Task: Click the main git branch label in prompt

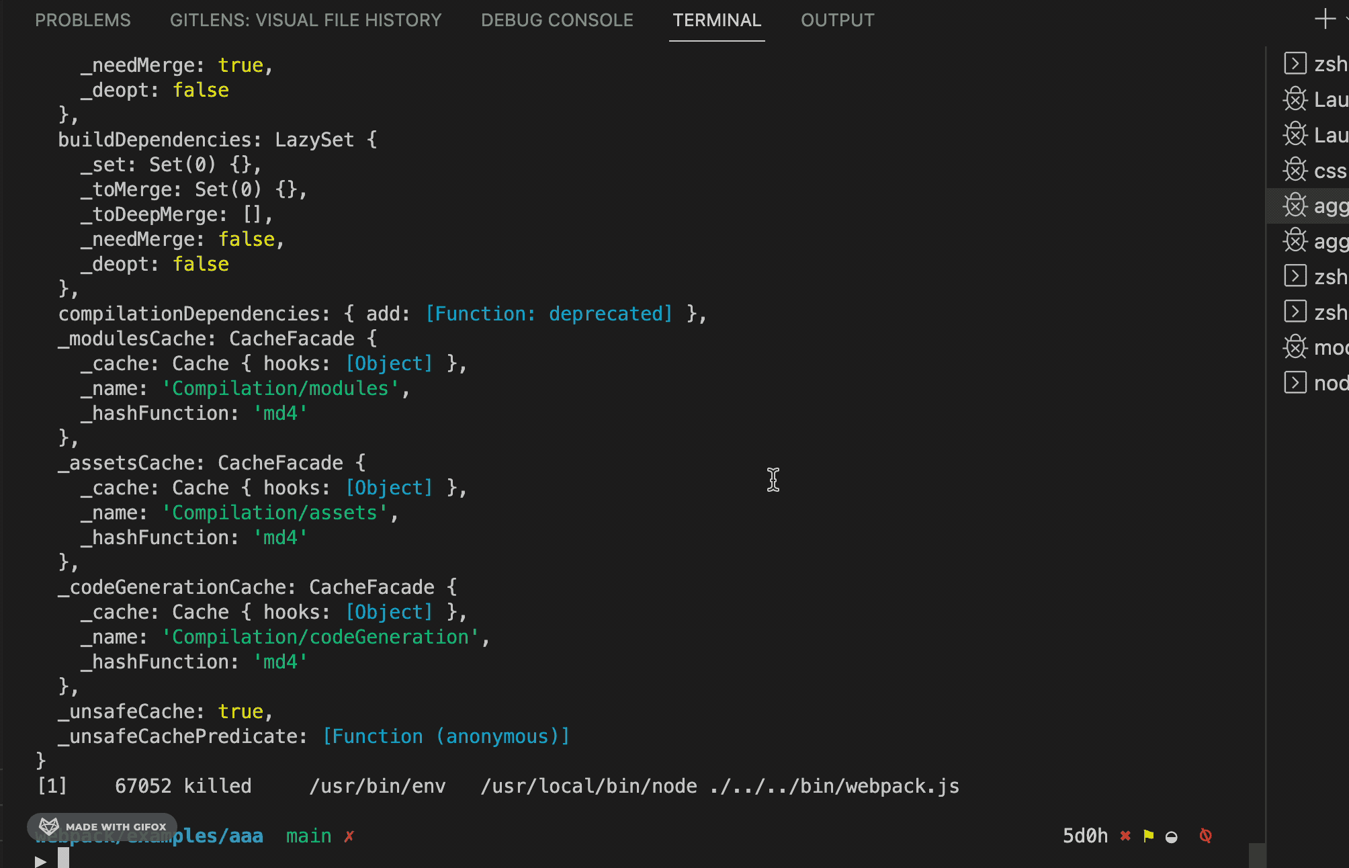Action: tap(308, 836)
